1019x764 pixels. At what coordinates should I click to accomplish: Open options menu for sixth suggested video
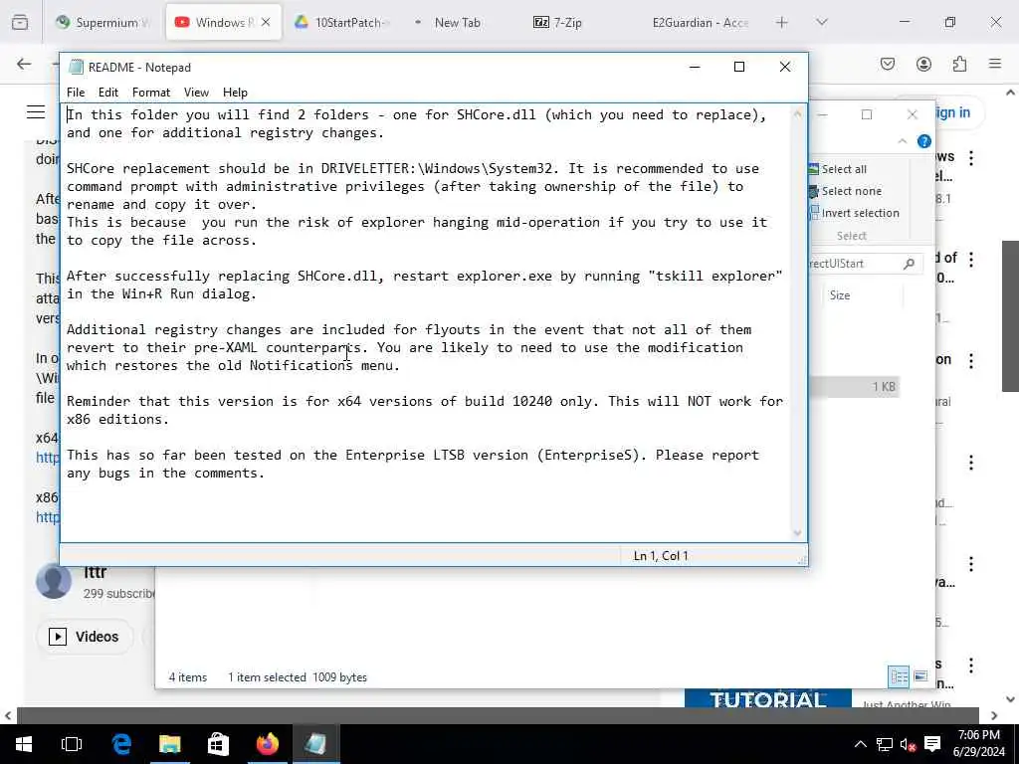(x=971, y=666)
